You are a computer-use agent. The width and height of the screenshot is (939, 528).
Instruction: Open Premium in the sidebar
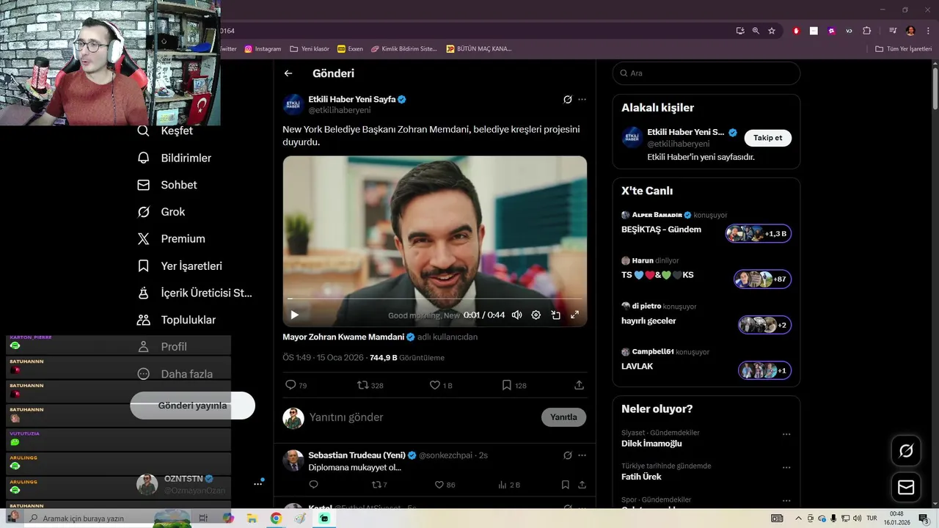[x=171, y=239]
